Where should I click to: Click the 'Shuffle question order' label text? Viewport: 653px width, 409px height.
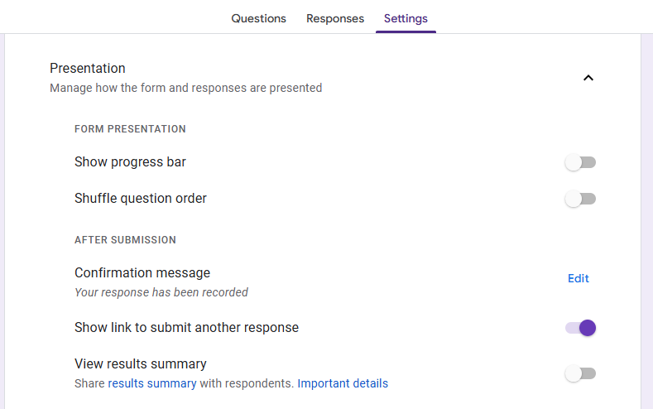(141, 199)
